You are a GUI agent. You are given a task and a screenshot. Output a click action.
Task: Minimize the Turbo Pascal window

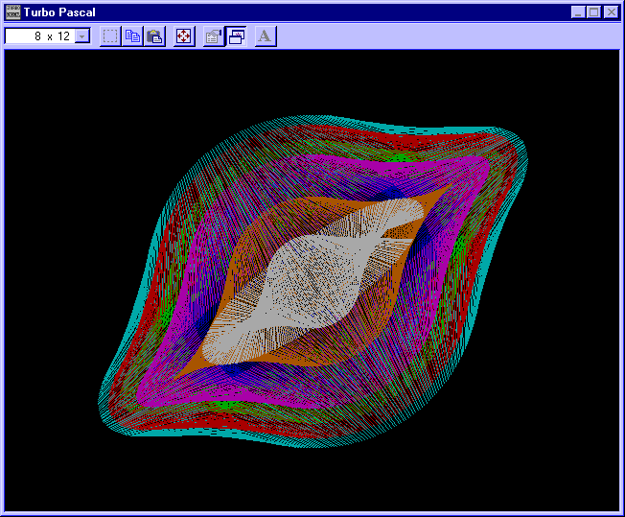578,12
